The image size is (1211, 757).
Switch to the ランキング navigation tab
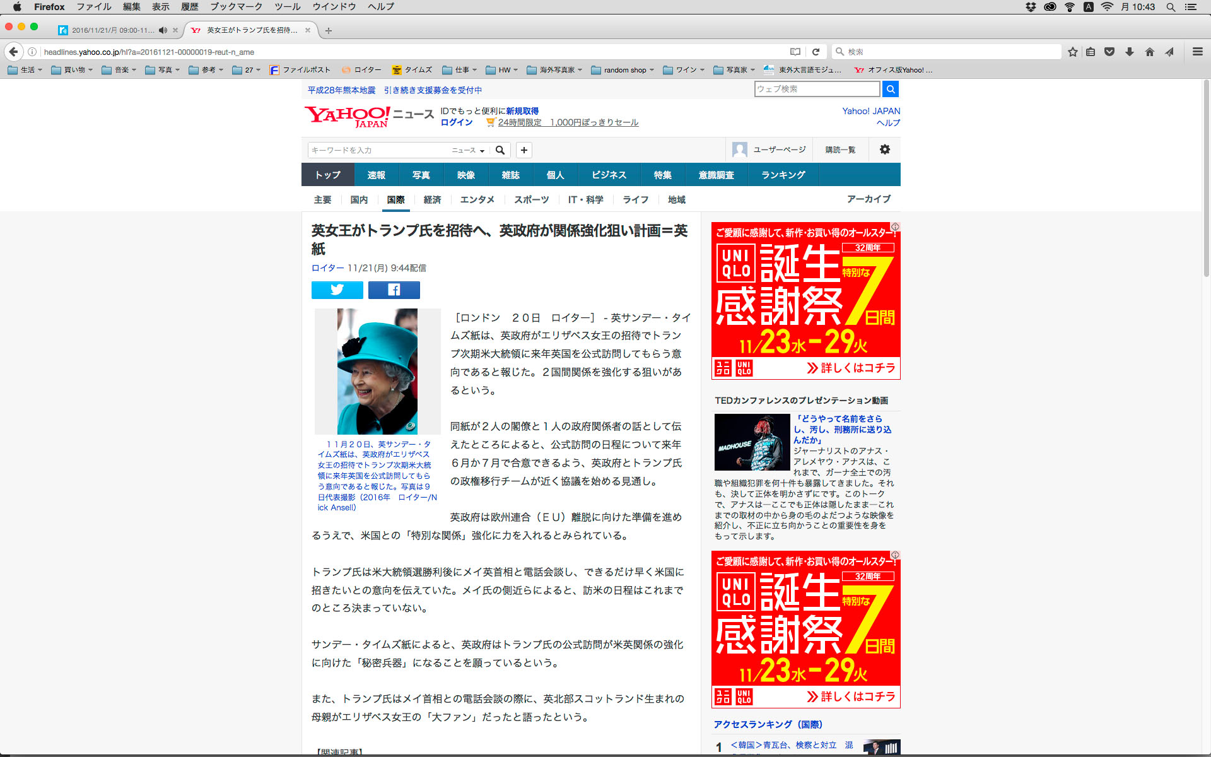point(783,175)
